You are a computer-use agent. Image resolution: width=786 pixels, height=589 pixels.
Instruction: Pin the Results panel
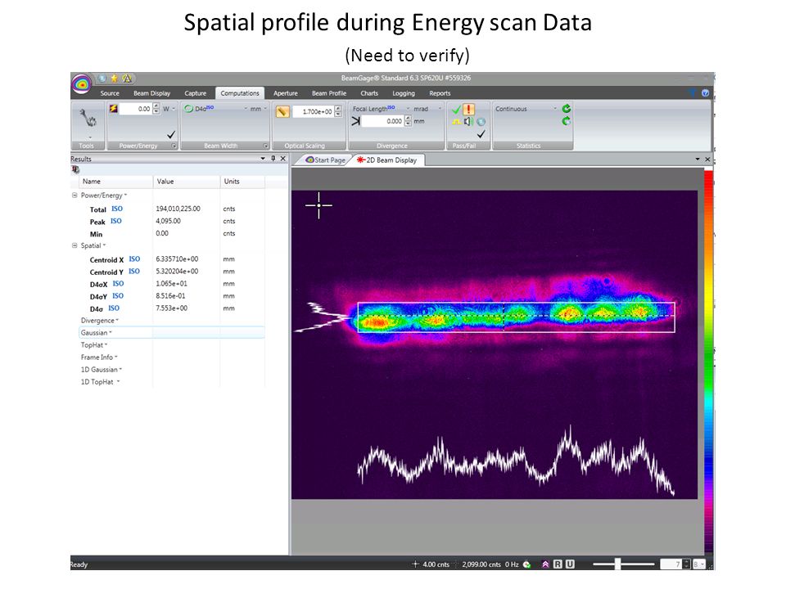point(273,158)
